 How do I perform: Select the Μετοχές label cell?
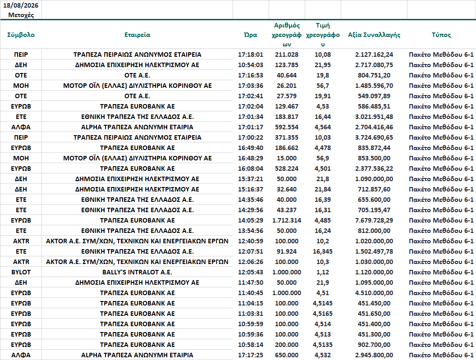pos(21,15)
